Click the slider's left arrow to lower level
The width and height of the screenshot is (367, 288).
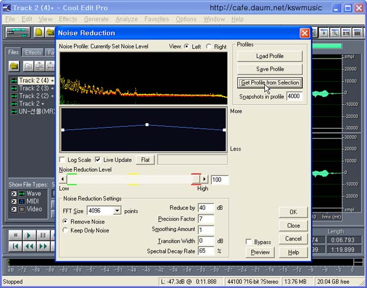tap(63, 179)
